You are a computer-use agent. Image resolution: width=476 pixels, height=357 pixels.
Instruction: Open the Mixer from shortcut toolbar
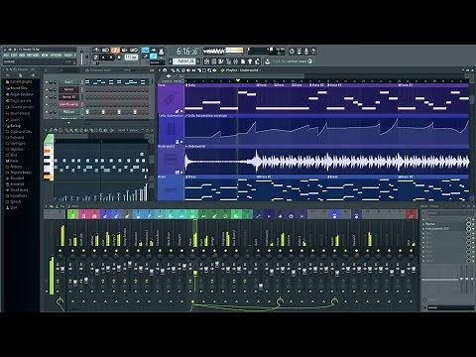tap(236, 61)
